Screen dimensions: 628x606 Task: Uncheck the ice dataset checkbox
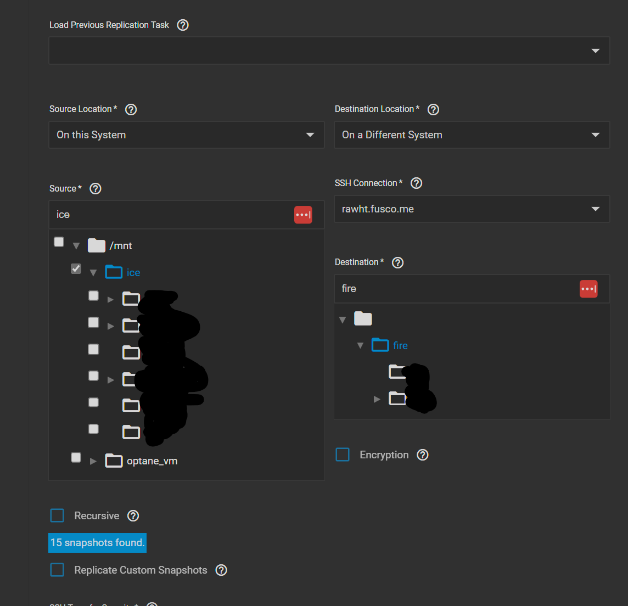(x=76, y=269)
